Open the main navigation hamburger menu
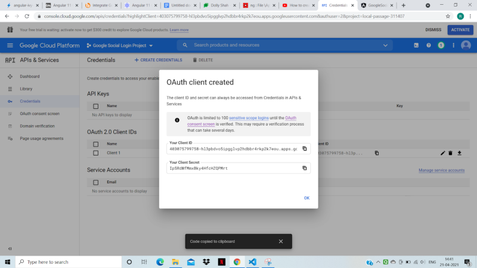Image resolution: width=477 pixels, height=268 pixels. 10,45
